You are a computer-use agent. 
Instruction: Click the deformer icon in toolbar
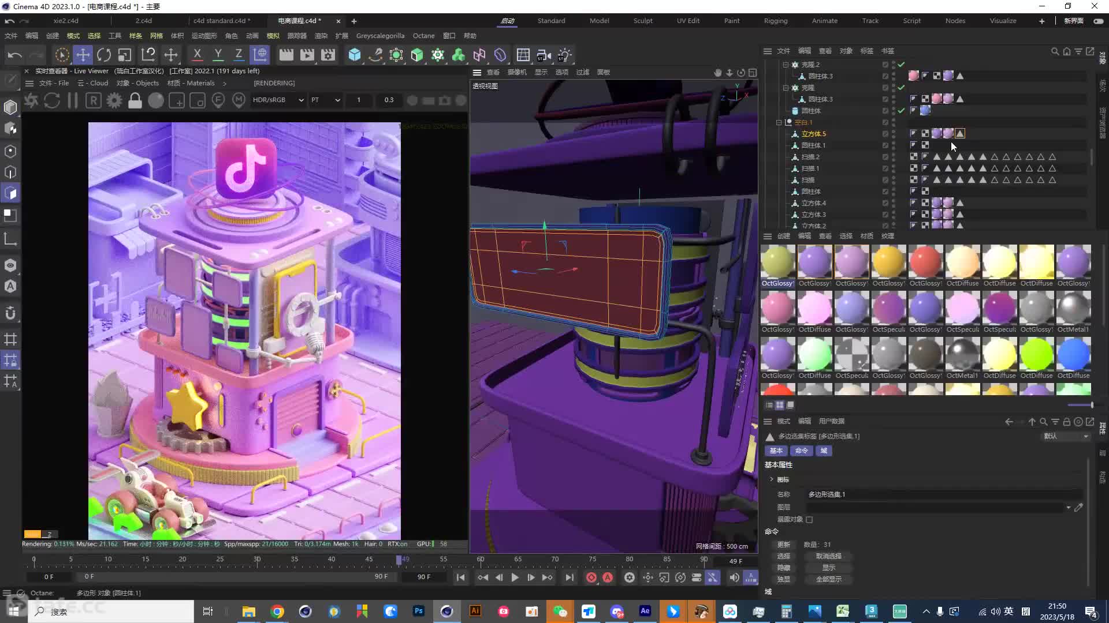(x=500, y=55)
